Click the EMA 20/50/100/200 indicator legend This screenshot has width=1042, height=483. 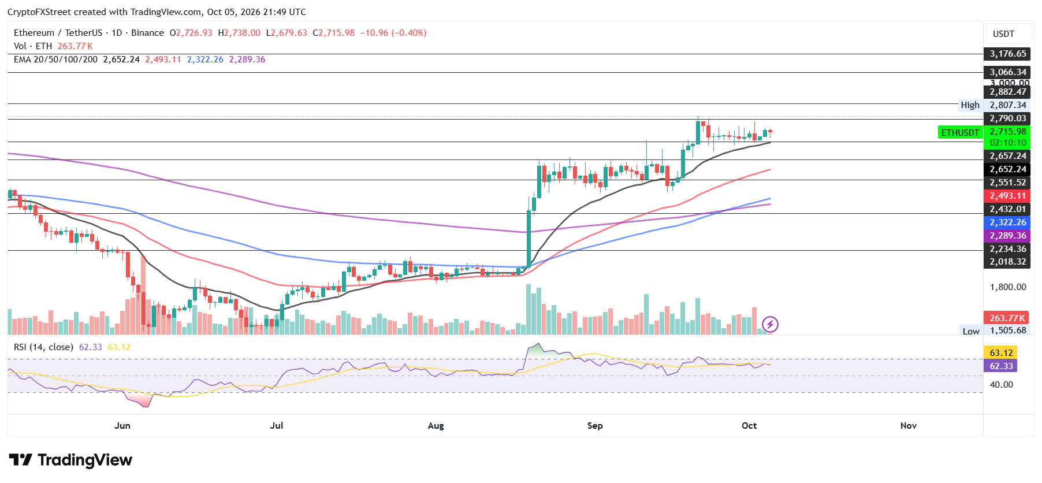point(55,60)
